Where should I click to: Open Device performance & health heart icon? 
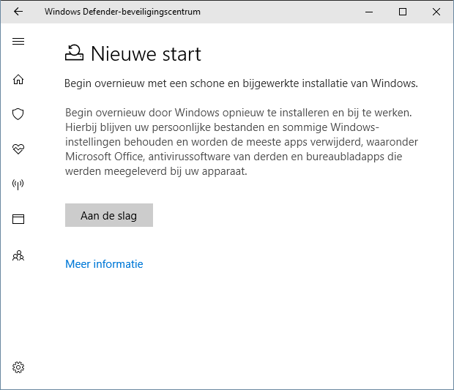[18, 149]
